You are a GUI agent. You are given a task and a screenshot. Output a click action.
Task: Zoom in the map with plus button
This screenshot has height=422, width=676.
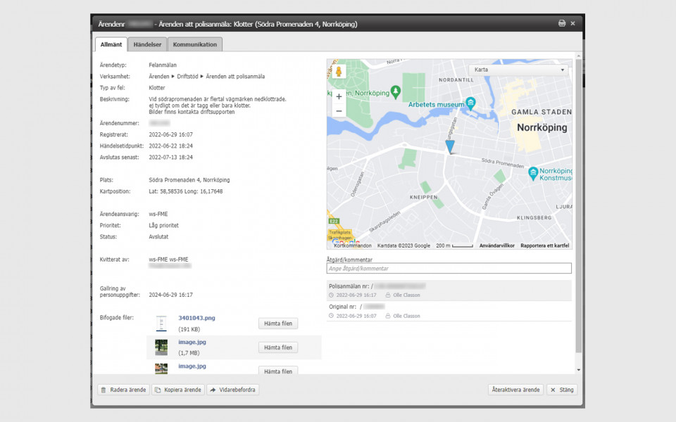pyautogui.click(x=339, y=96)
